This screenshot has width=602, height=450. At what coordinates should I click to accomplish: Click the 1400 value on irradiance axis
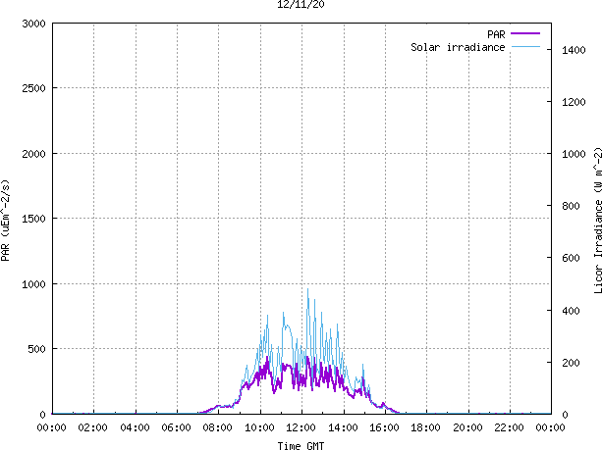(x=574, y=50)
